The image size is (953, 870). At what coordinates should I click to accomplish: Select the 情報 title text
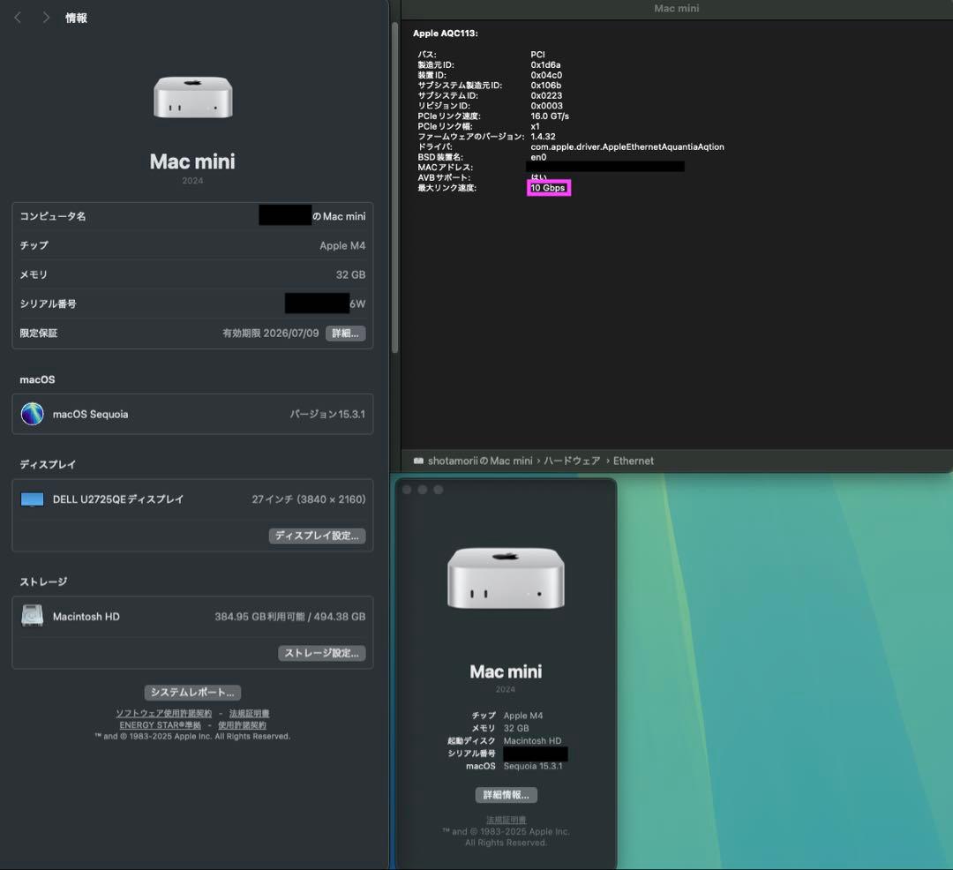pos(76,18)
